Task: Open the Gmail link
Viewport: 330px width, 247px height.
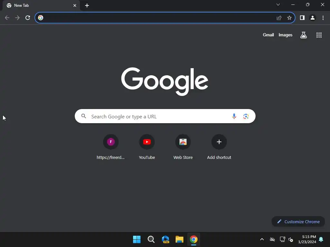Action: (x=268, y=35)
